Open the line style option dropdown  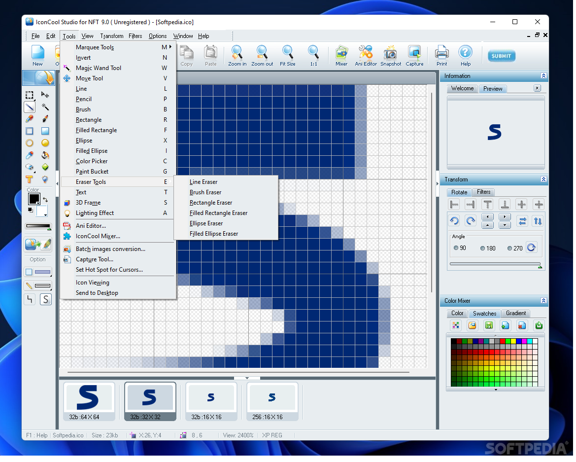coord(38,286)
